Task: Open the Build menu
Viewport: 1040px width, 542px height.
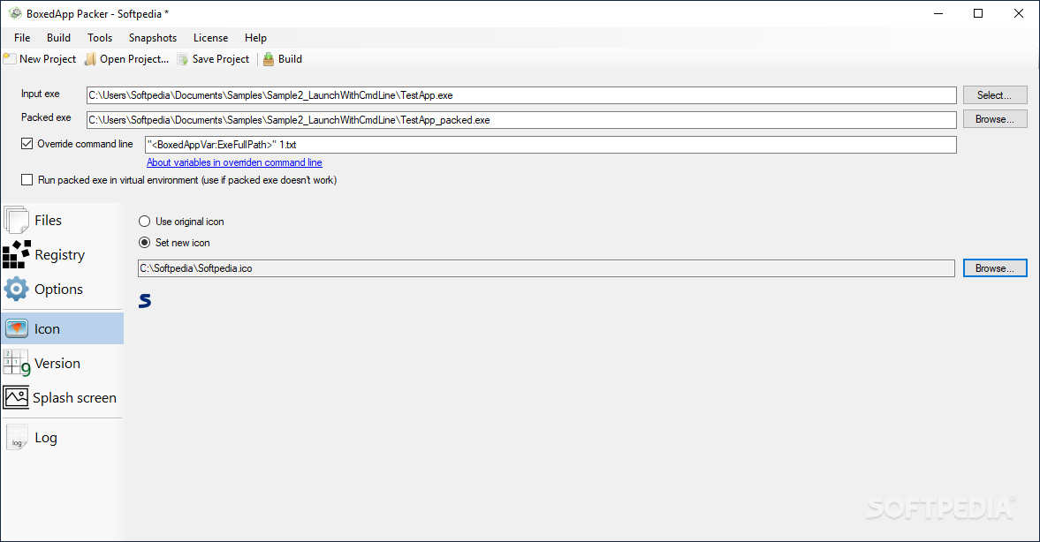Action: tap(58, 38)
